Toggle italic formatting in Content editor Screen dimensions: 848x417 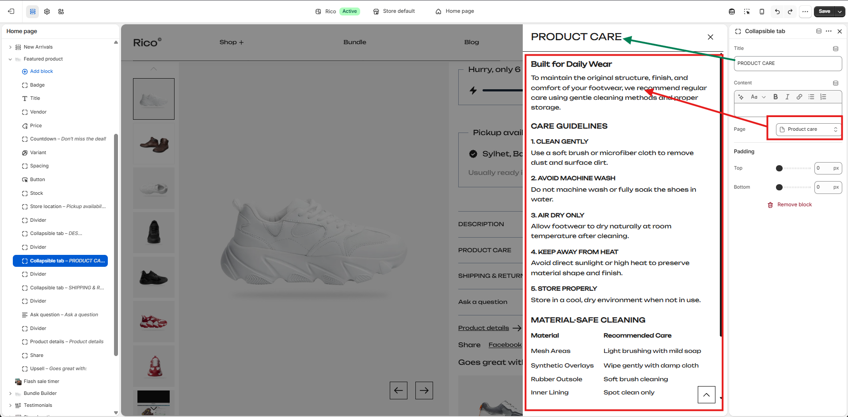coord(787,97)
